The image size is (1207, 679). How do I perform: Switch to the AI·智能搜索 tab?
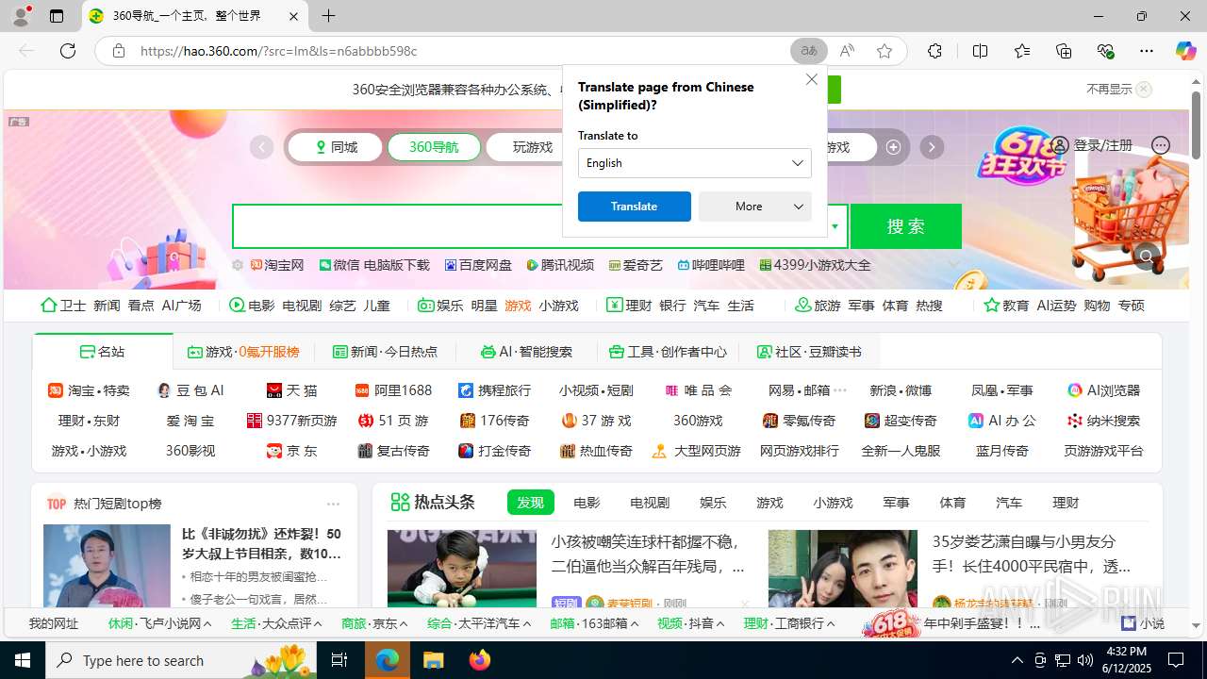click(526, 352)
